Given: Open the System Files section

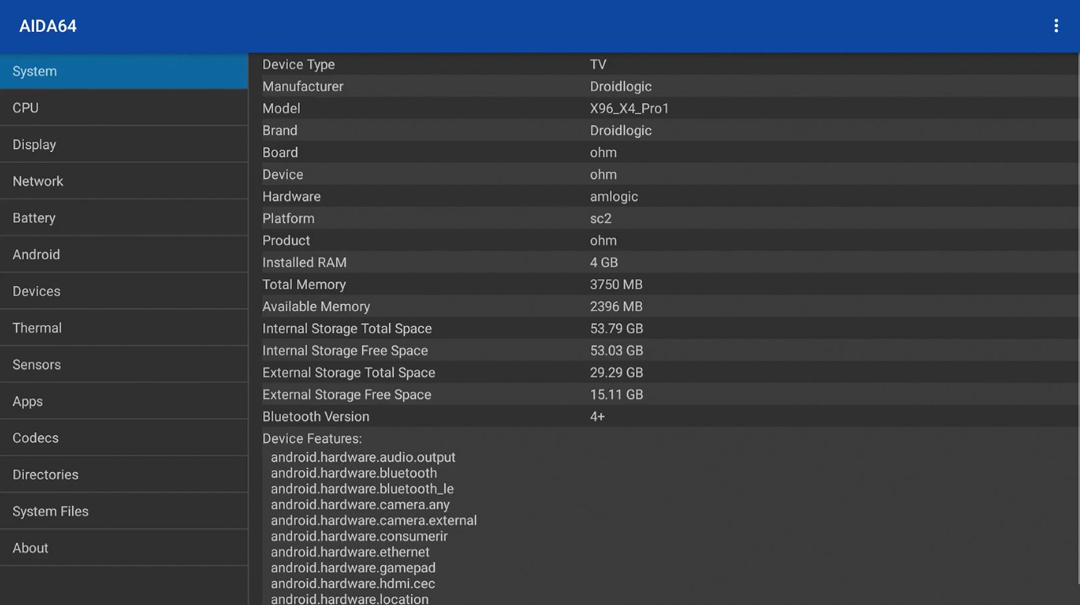Looking at the screenshot, I should (124, 512).
